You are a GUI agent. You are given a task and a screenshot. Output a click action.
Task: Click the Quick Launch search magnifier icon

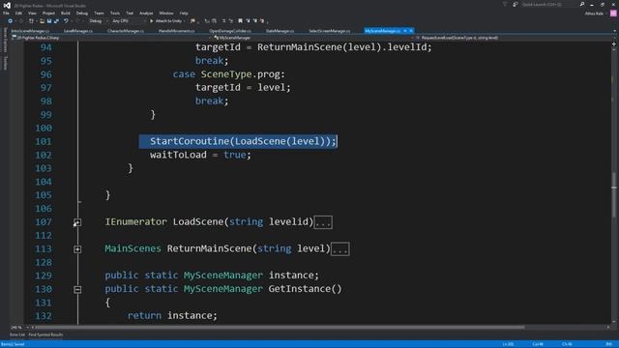582,4
